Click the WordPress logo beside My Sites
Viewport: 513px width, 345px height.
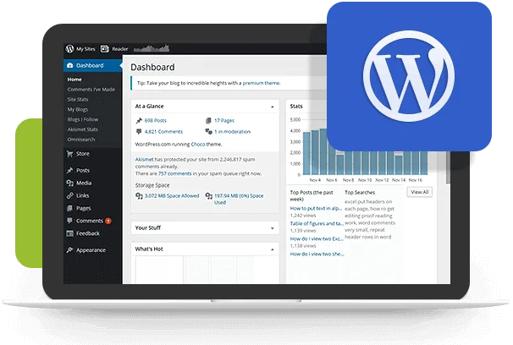[x=69, y=49]
